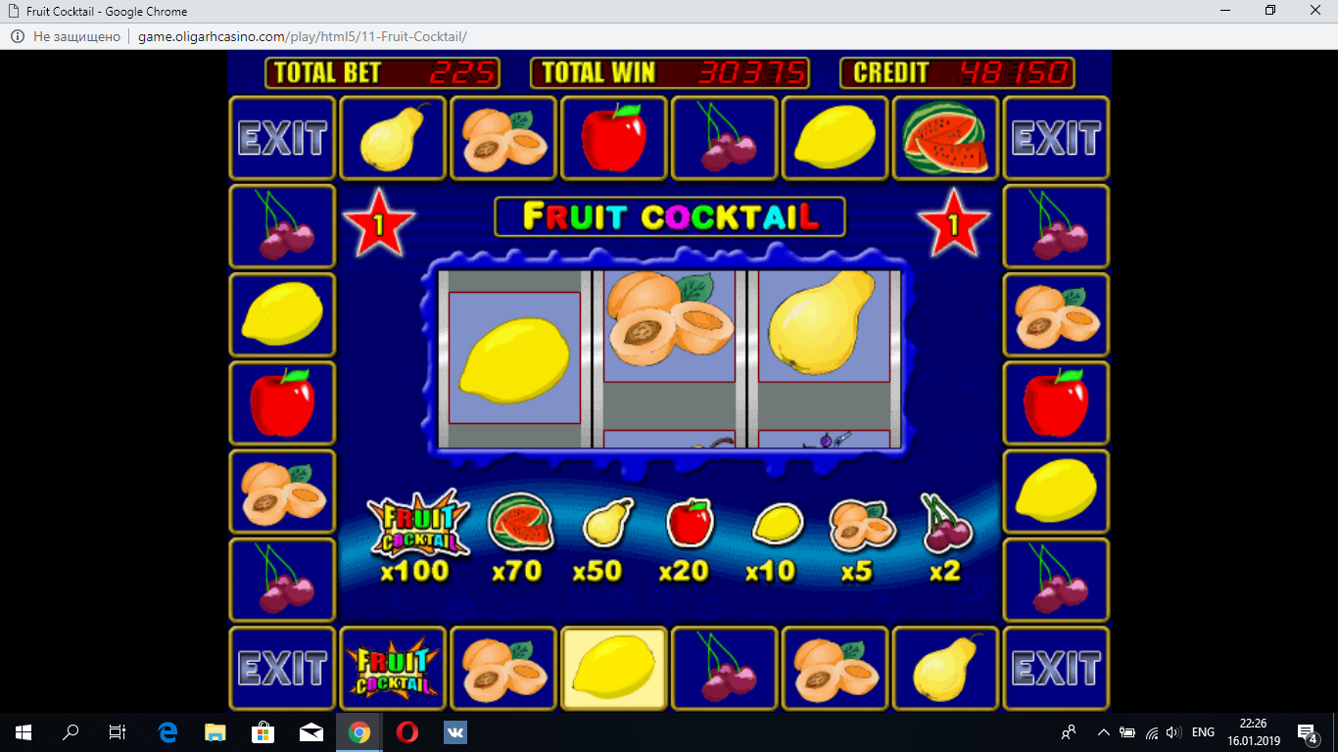Click the pear on the third reel
Viewport: 1338px width, 752px height.
pos(821,323)
